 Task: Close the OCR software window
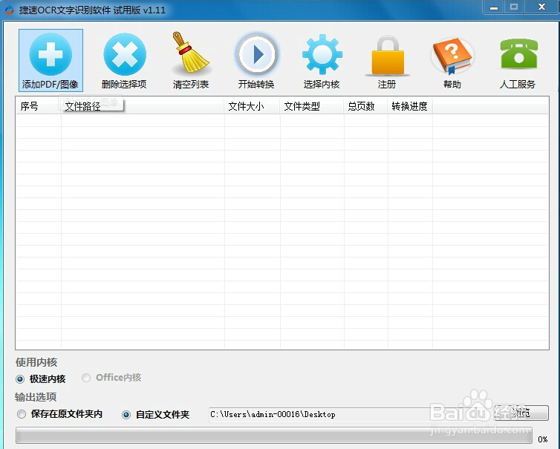click(541, 7)
